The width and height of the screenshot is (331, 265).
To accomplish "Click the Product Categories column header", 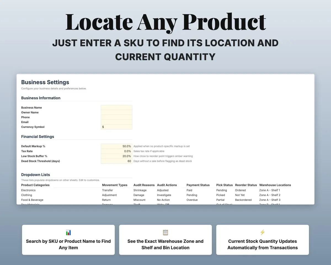I will 35,185.
